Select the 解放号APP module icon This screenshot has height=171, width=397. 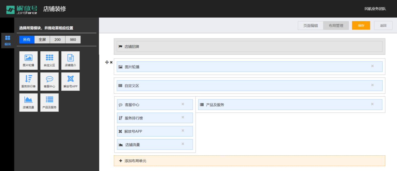point(70,82)
